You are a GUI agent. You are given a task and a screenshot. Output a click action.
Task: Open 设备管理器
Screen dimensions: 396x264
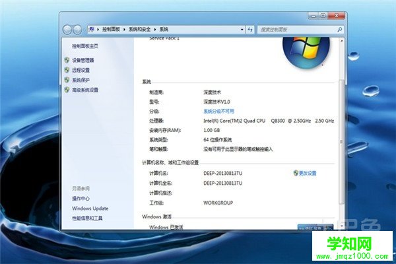[x=83, y=60]
